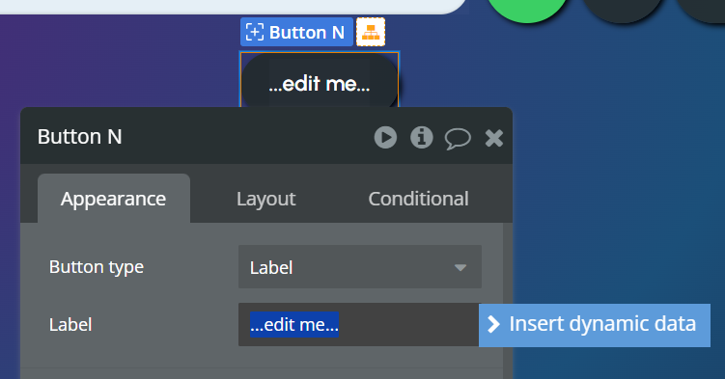
Task: Click the Button N text in the blue tag
Action: [307, 33]
